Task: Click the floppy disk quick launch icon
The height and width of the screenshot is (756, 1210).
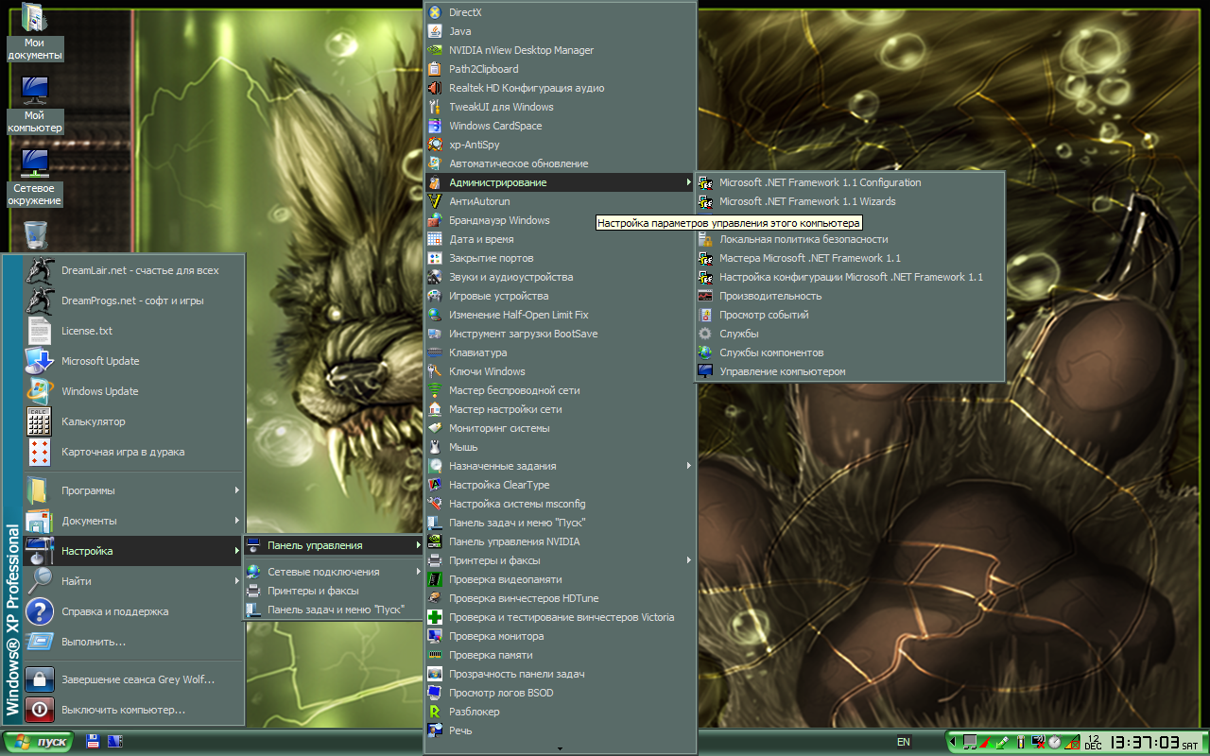Action: pos(93,742)
